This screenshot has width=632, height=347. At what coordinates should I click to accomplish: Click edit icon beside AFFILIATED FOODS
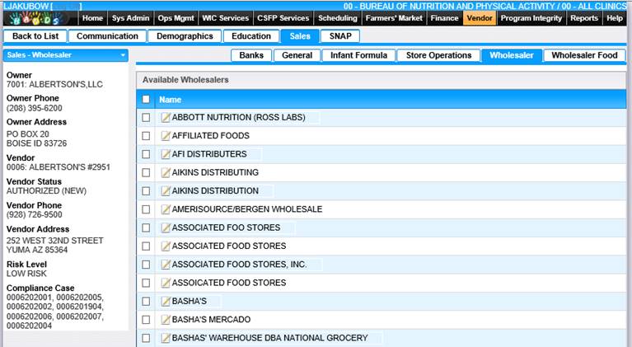pyautogui.click(x=166, y=136)
